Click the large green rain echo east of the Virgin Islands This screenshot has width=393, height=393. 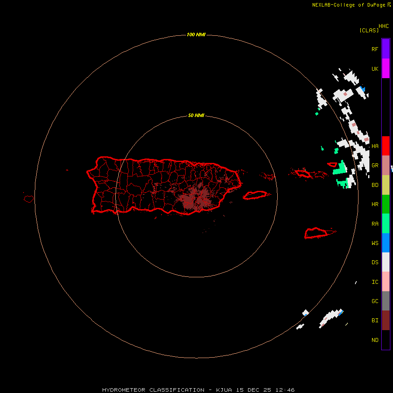pyautogui.click(x=340, y=169)
